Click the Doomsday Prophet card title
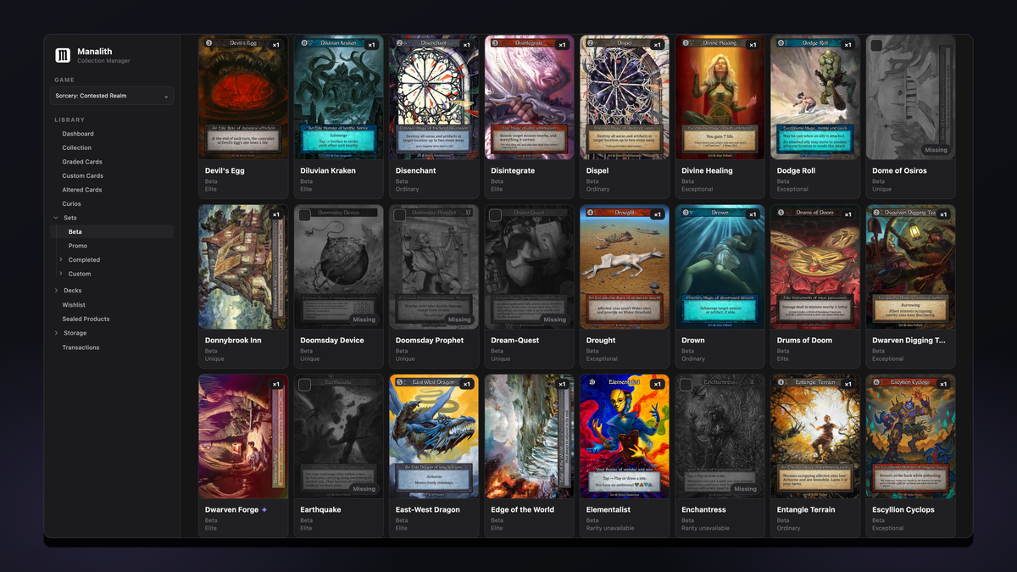The height and width of the screenshot is (572, 1017). click(430, 340)
